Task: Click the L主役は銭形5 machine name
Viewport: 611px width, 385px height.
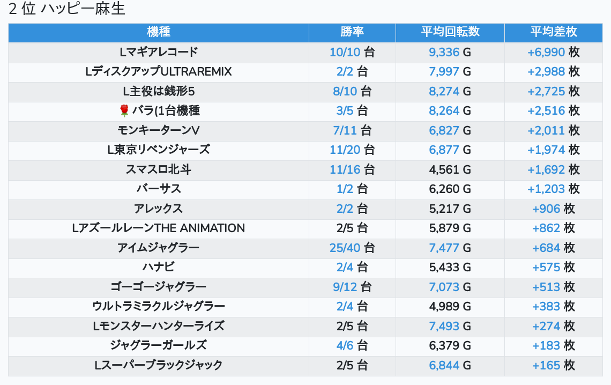Action: point(159,91)
